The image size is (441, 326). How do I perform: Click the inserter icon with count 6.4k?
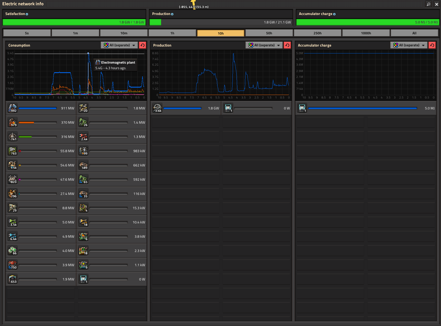12,236
